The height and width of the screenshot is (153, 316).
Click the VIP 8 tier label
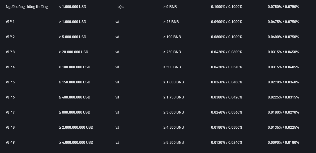click(x=10, y=127)
